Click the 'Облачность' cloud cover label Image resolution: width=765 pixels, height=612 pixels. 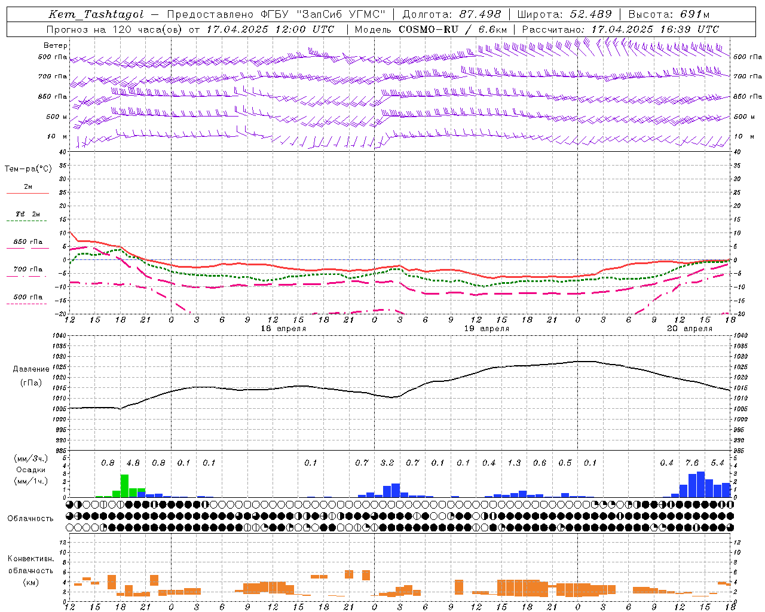tap(30, 519)
